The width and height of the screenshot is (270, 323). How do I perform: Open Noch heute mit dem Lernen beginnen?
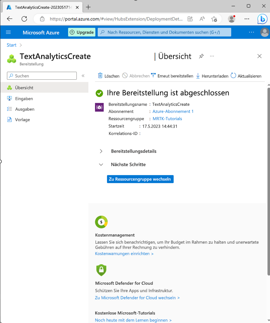133,320
